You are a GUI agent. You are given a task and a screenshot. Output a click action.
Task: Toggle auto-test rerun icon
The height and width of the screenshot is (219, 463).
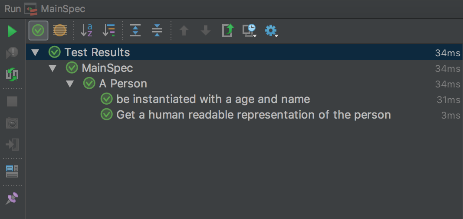(x=12, y=74)
